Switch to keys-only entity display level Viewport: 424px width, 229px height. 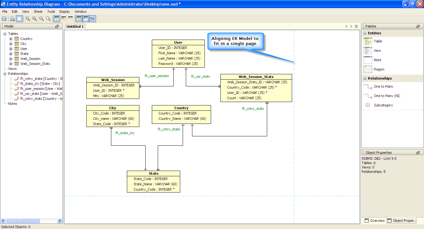[64, 18]
